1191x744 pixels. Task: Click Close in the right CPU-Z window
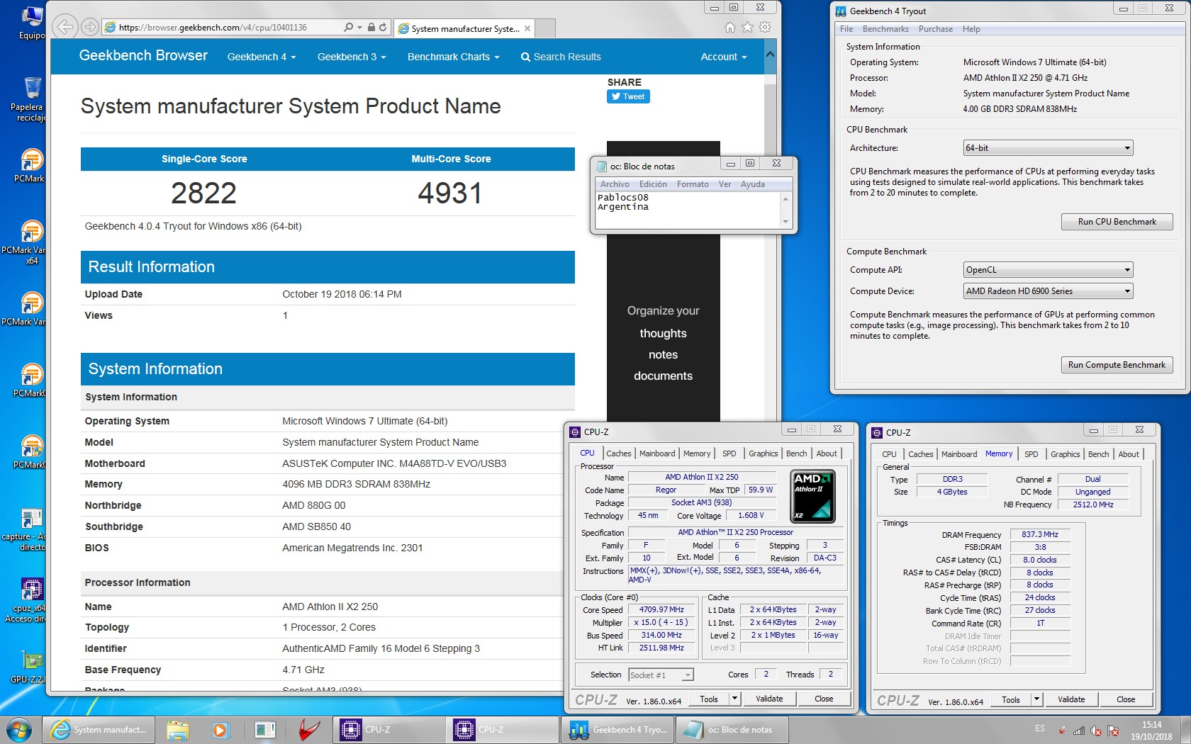point(1126,699)
